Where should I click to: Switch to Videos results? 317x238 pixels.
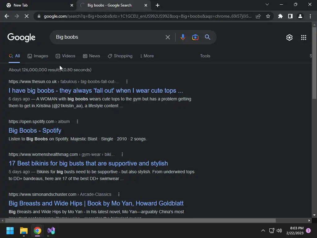click(66, 56)
